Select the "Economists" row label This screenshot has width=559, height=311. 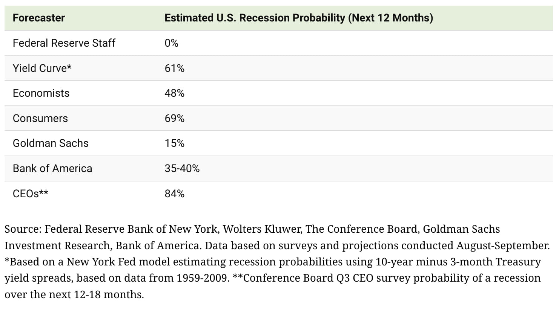[41, 93]
